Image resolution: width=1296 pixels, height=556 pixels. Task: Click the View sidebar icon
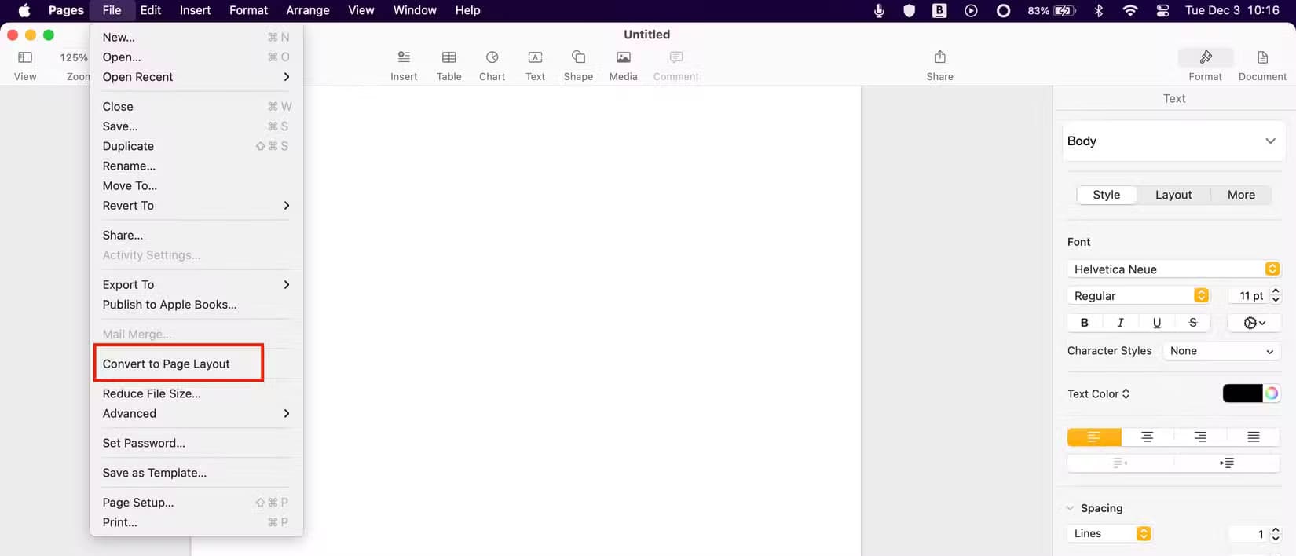point(25,57)
